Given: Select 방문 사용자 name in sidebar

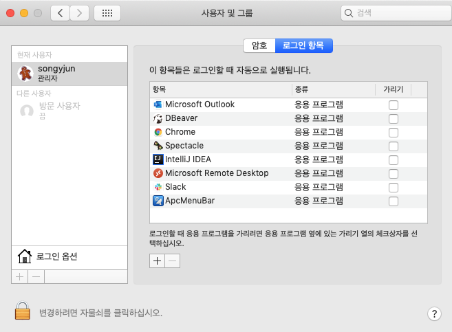Looking at the screenshot, I should point(60,106).
